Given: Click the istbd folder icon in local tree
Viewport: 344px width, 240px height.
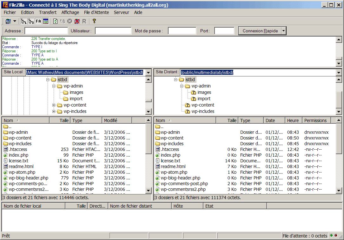Looking at the screenshot, I should pyautogui.click(x=54, y=80).
